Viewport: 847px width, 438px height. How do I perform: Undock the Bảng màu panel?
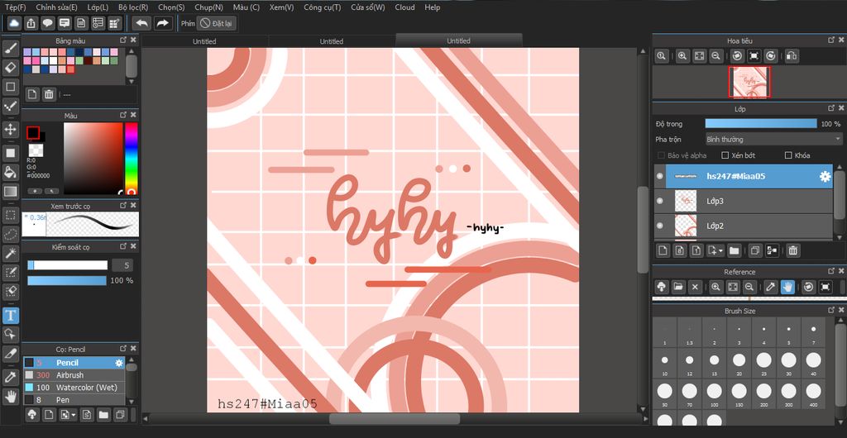point(123,40)
